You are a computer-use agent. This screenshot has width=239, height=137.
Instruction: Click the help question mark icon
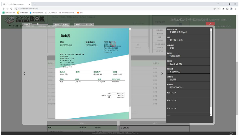231,133
